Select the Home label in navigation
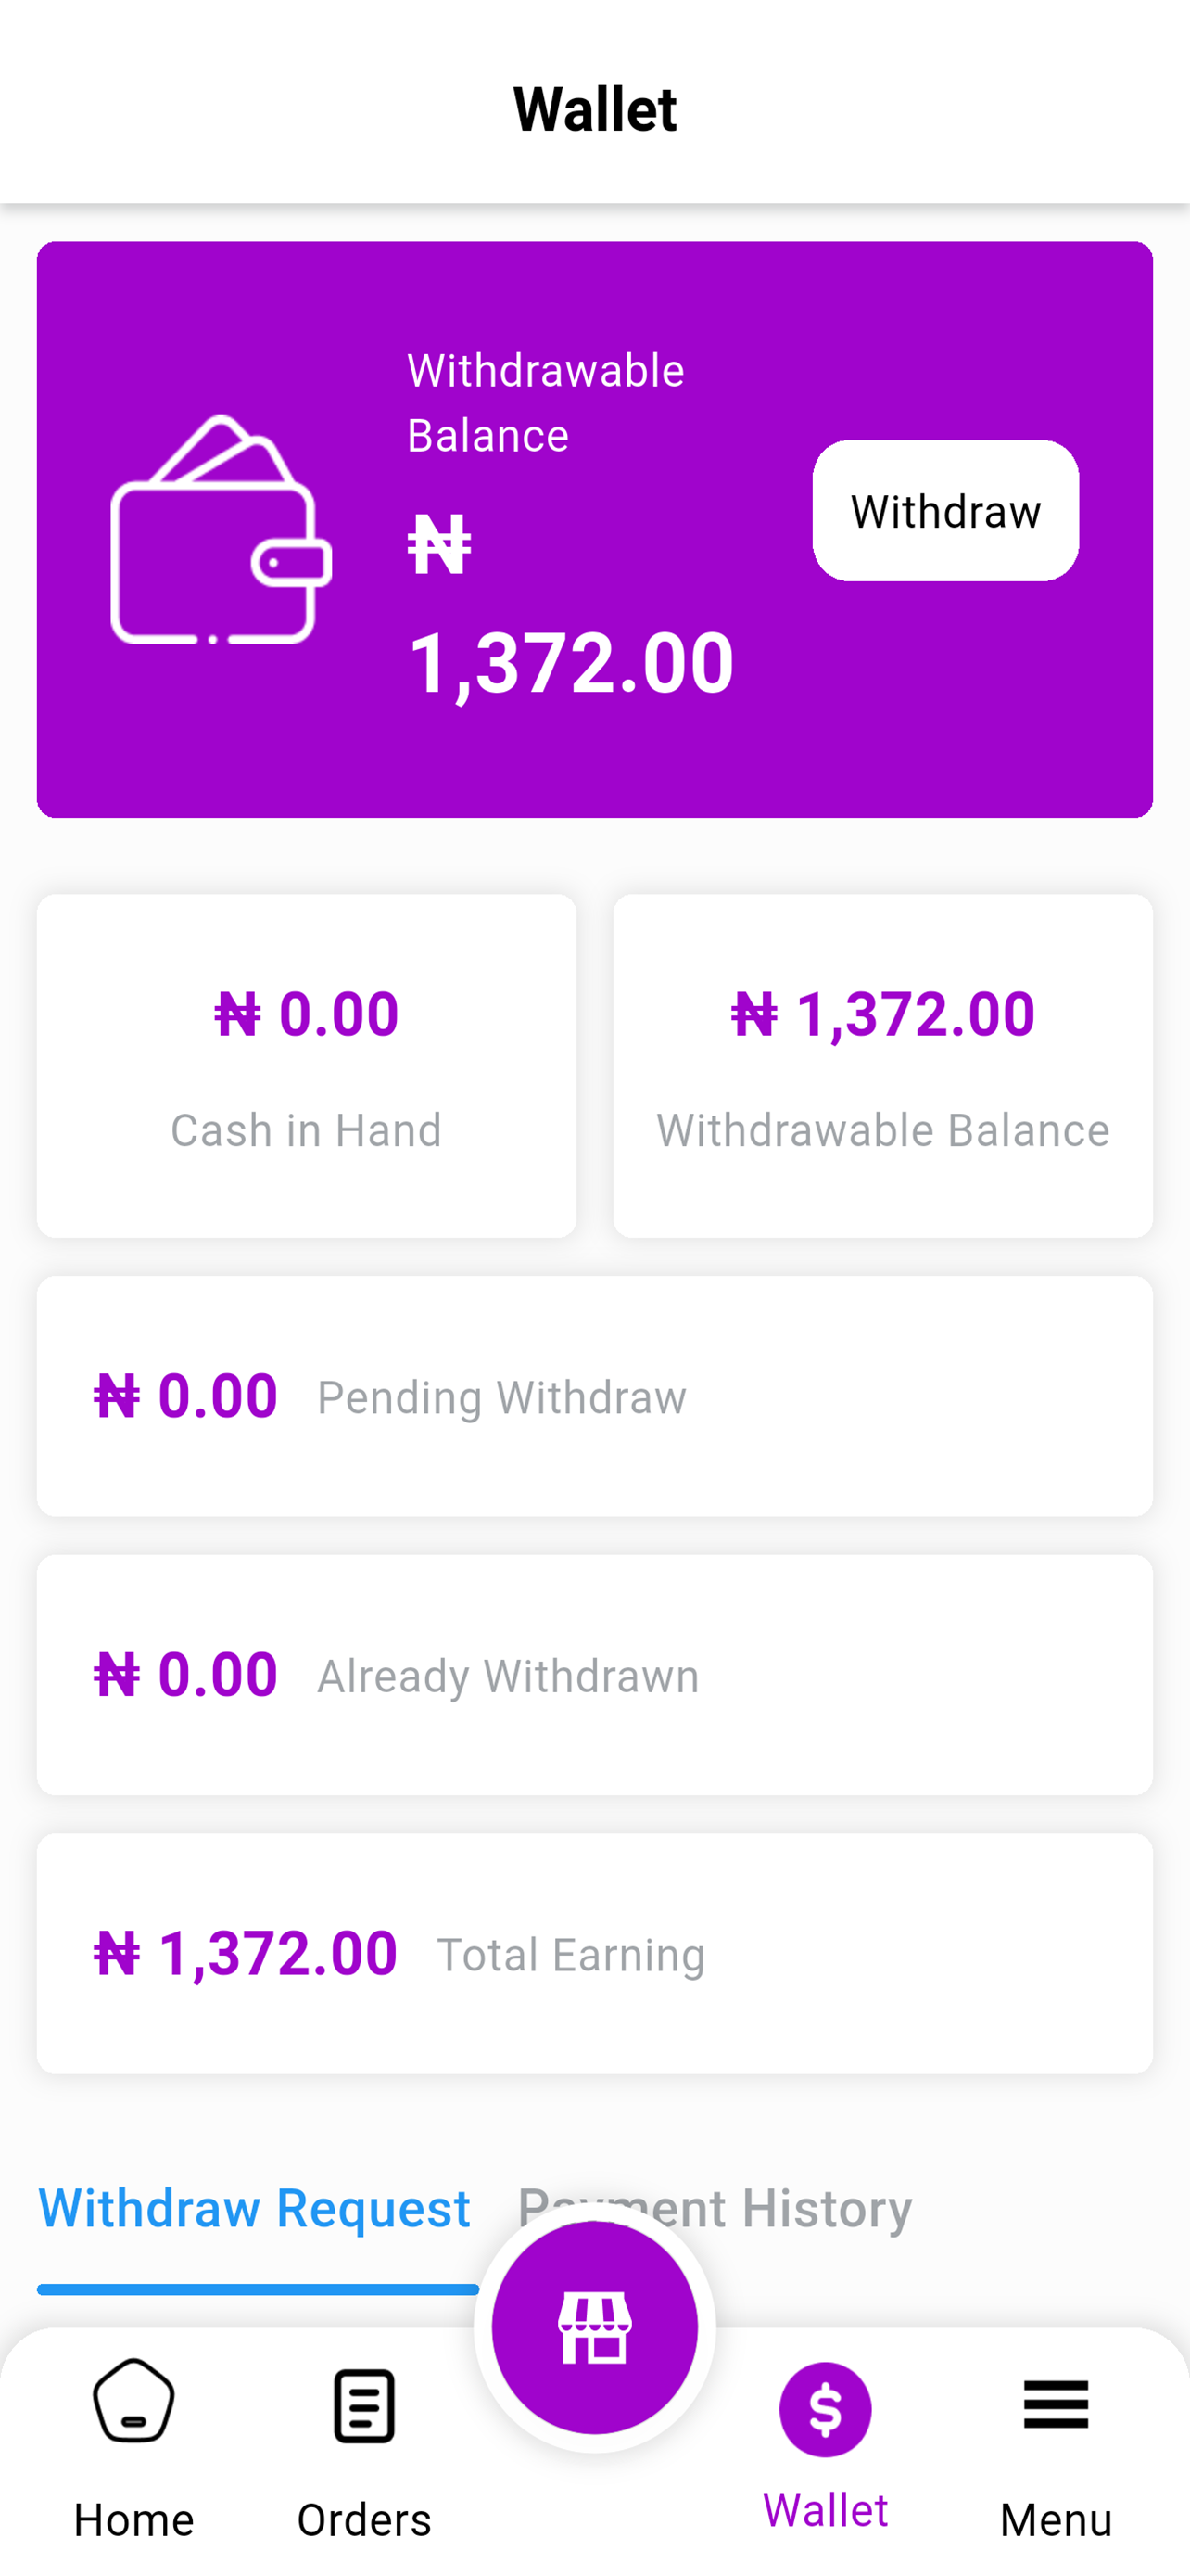Image resolution: width=1190 pixels, height=2576 pixels. point(133,2520)
